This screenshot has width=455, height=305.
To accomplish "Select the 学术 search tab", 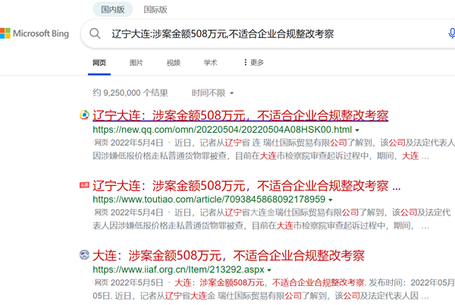I will 210,62.
